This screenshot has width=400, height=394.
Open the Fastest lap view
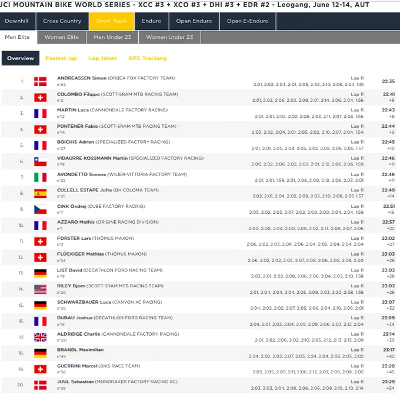61,58
